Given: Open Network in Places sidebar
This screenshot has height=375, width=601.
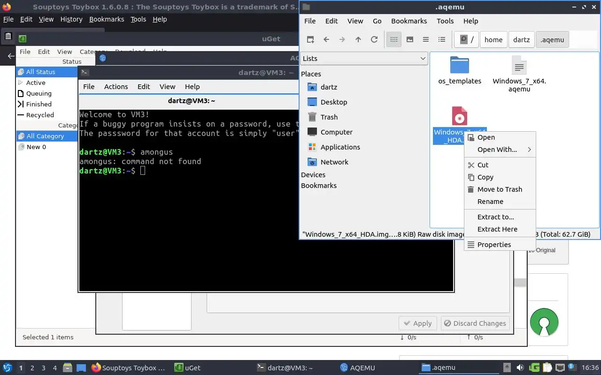Looking at the screenshot, I should click(334, 162).
